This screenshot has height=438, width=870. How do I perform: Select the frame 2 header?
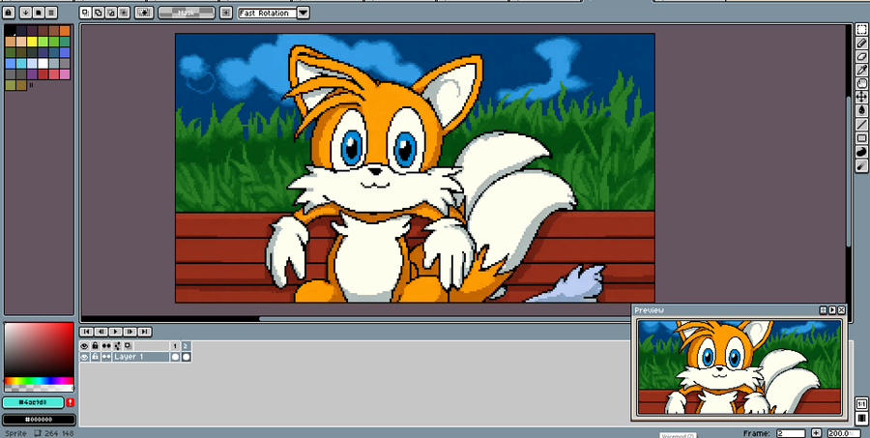coord(187,346)
